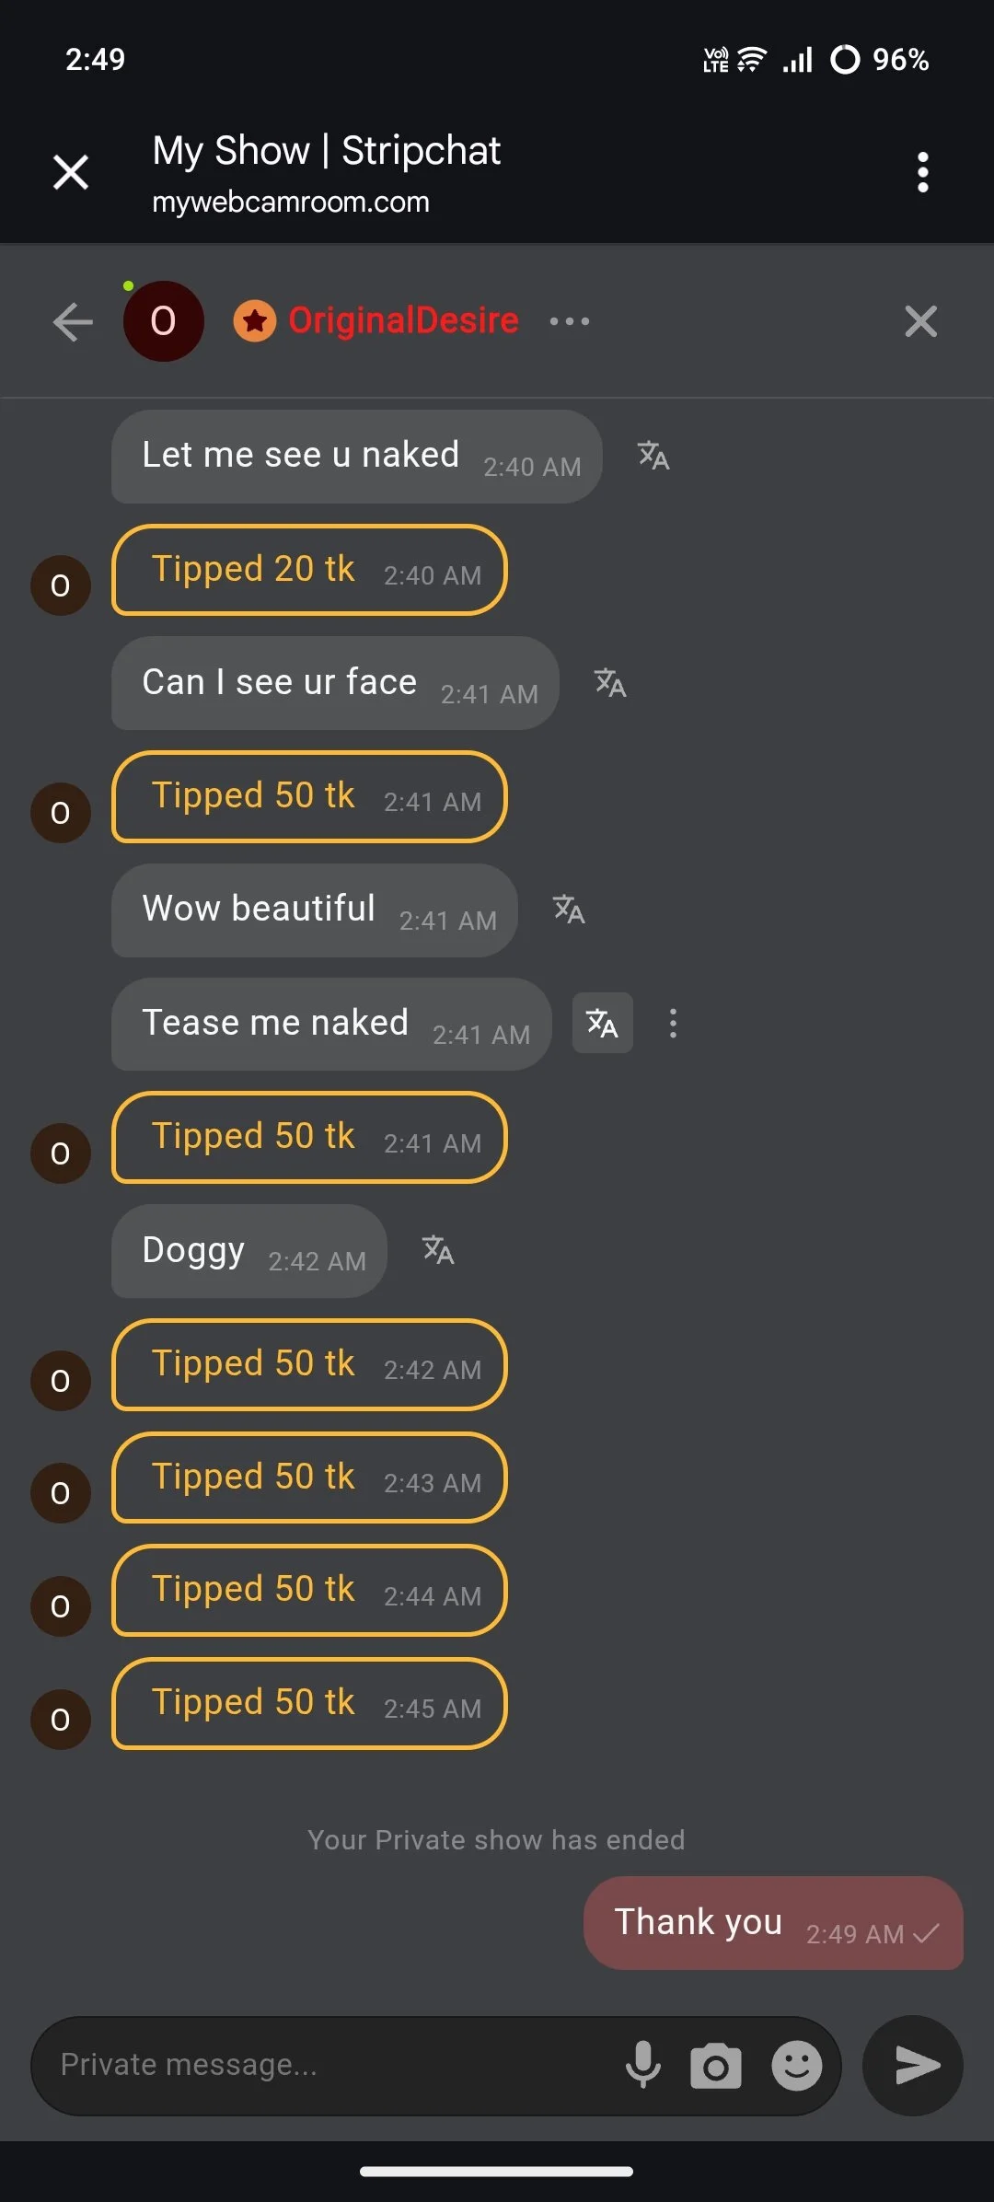Tap the OriginalDesire avatar in header
This screenshot has width=994, height=2202.
[x=164, y=321]
